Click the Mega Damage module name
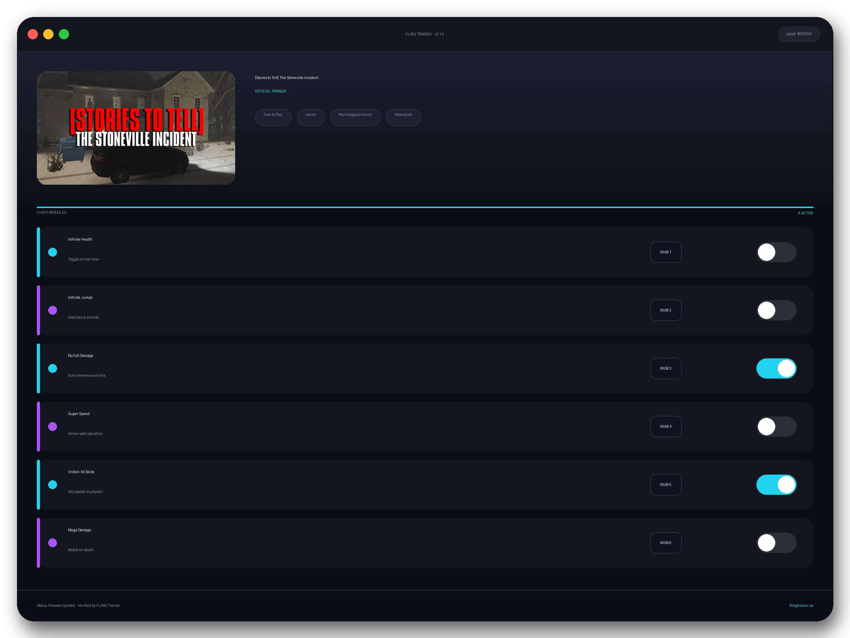Image resolution: width=850 pixels, height=638 pixels. pyautogui.click(x=80, y=530)
